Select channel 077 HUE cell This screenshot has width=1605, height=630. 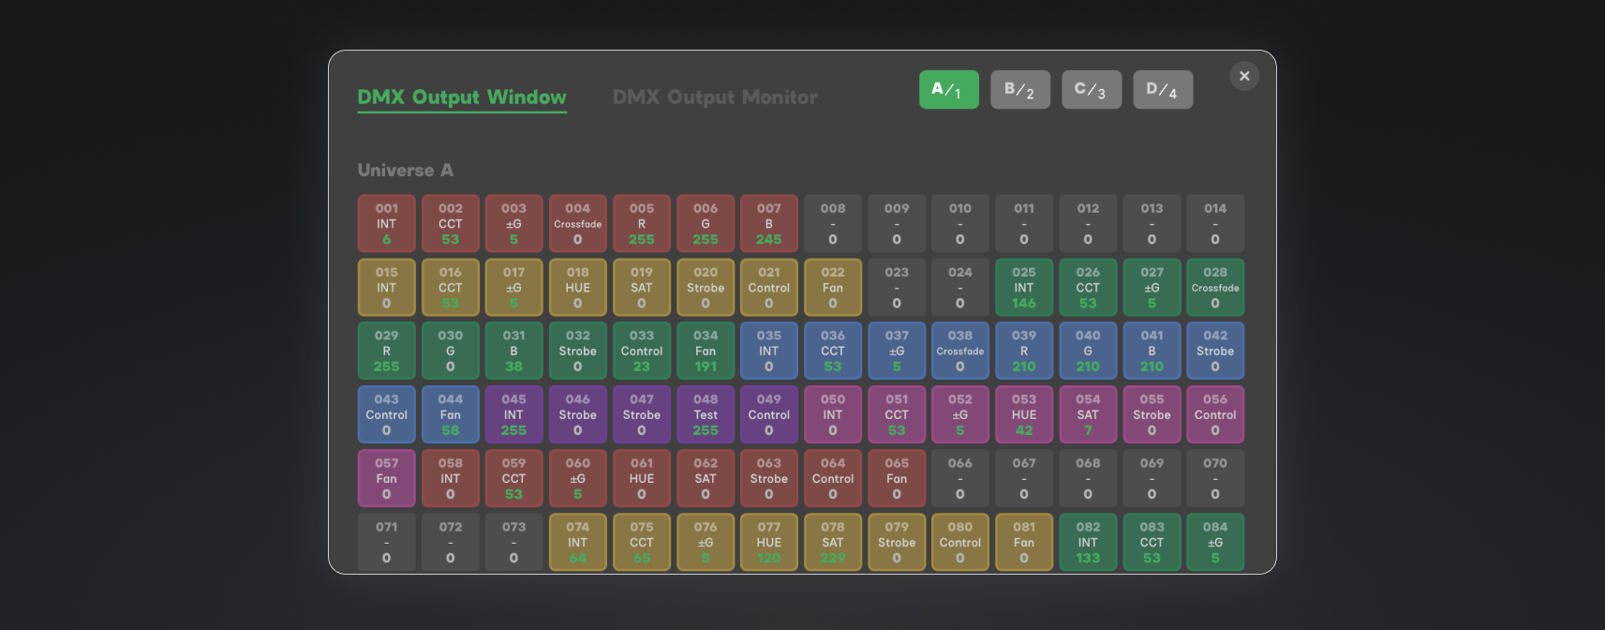pos(769,542)
